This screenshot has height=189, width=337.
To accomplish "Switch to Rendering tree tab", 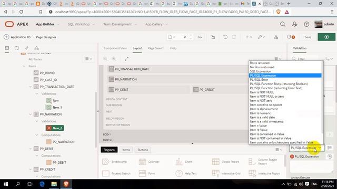I will 7,48.
